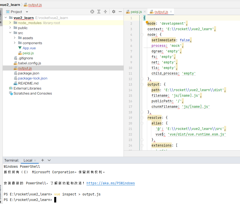Add a new terminal session with plus
Viewport: 240px width, 204px height.
[x=43, y=160]
